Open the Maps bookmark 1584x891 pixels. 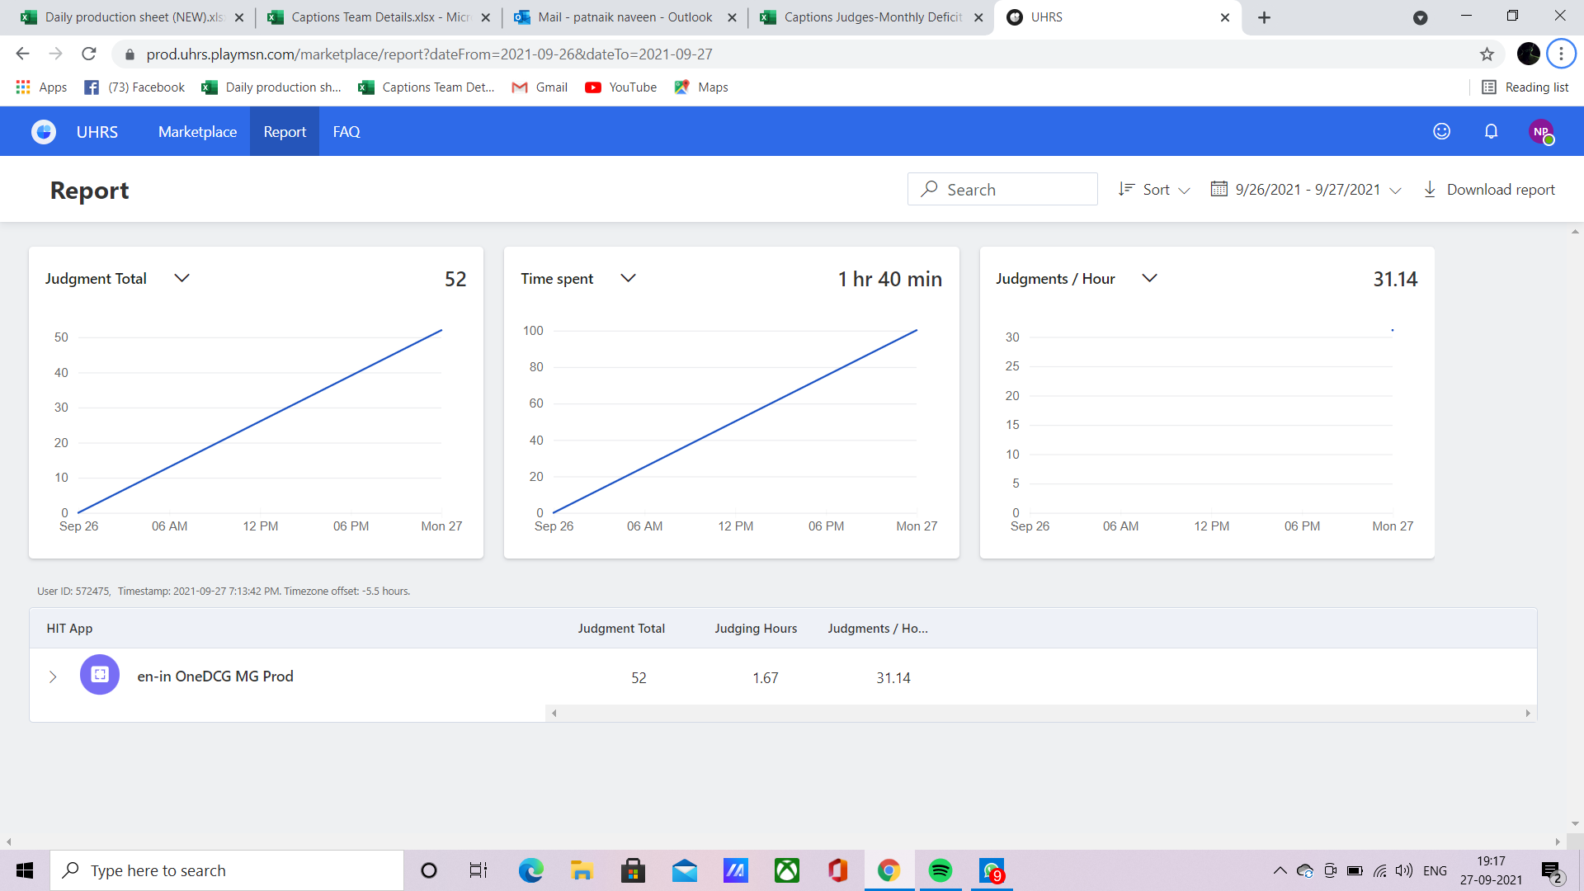click(701, 87)
